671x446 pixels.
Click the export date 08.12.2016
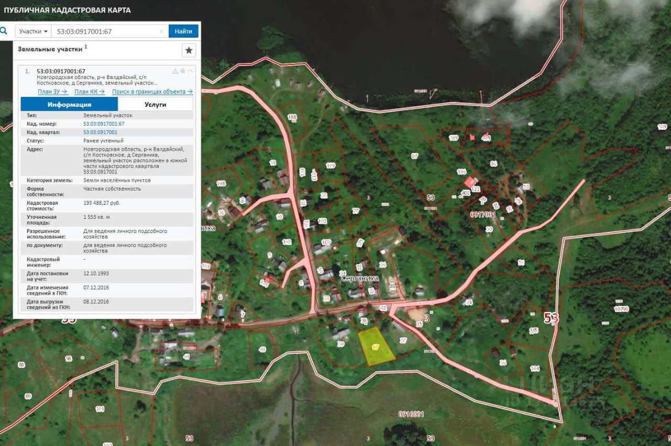click(96, 302)
